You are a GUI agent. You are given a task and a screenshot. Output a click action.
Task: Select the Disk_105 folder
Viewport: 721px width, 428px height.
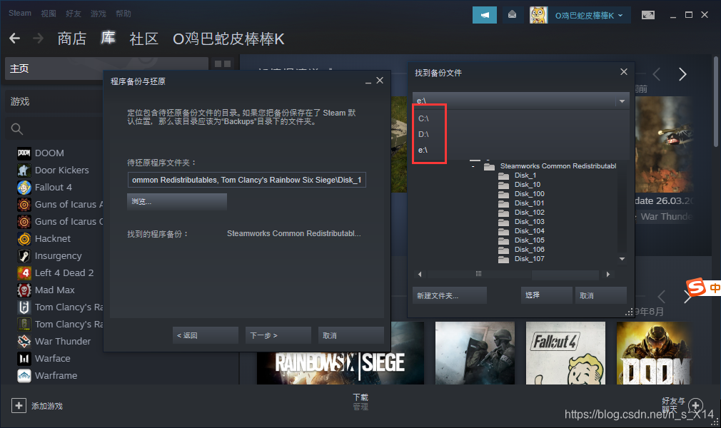click(x=529, y=240)
